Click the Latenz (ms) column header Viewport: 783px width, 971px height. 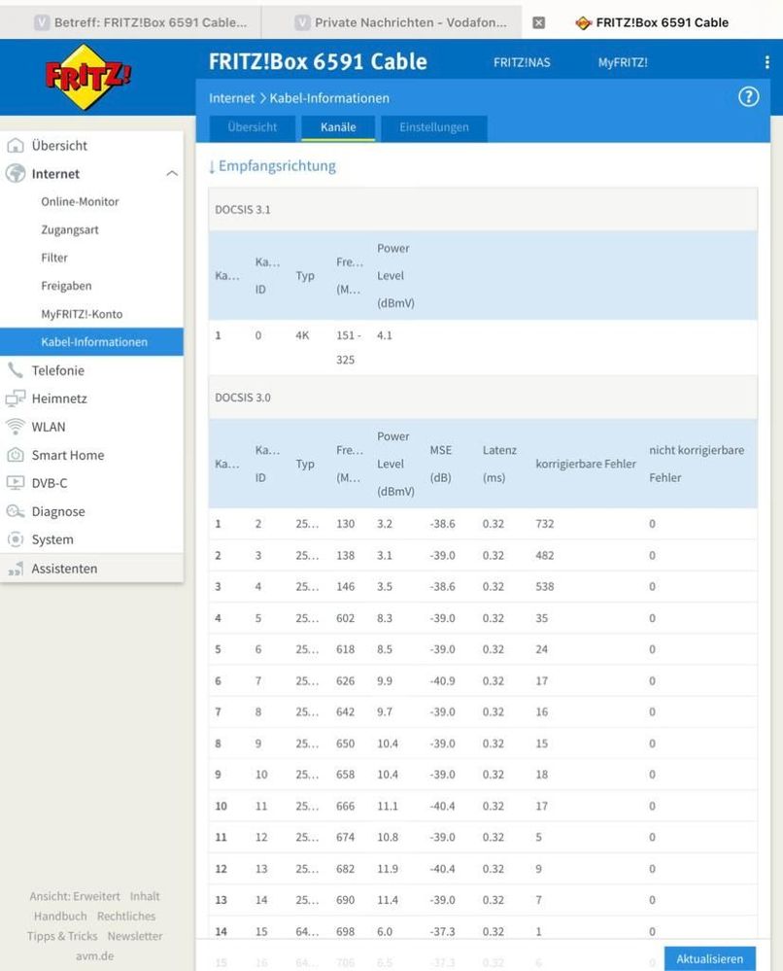coord(499,464)
